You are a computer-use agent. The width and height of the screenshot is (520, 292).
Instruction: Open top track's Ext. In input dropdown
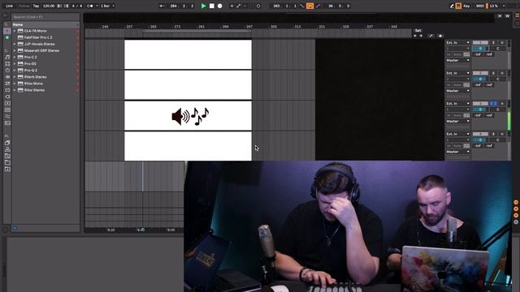pyautogui.click(x=457, y=43)
